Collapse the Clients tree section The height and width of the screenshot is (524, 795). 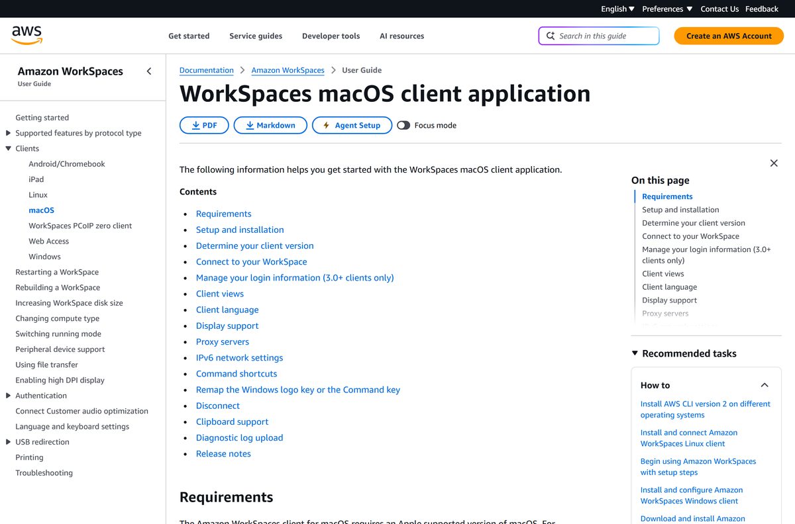(x=9, y=148)
